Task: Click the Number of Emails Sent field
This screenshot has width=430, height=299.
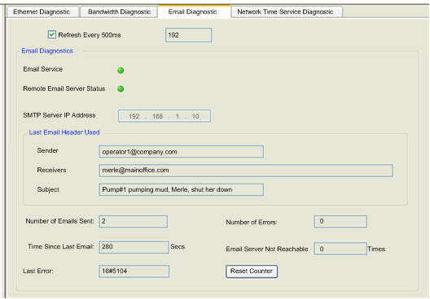Action: pos(134,221)
